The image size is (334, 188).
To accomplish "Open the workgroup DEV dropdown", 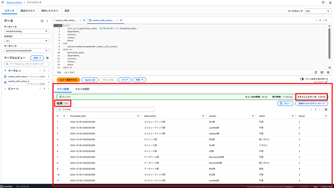I will click(x=317, y=11).
